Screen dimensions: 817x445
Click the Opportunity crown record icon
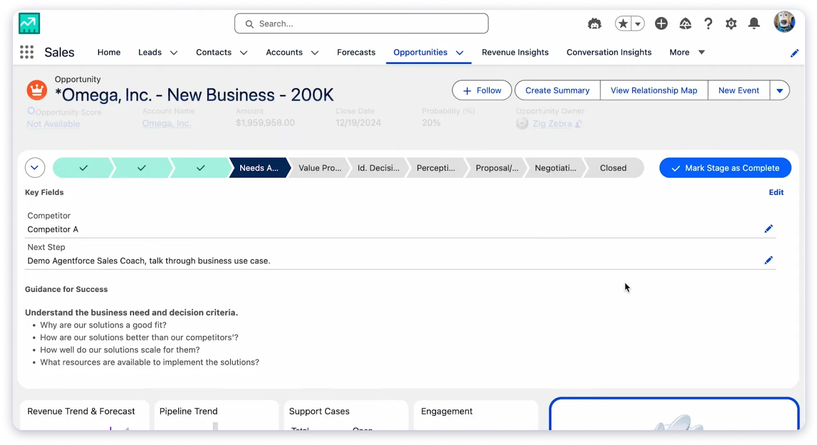[37, 90]
